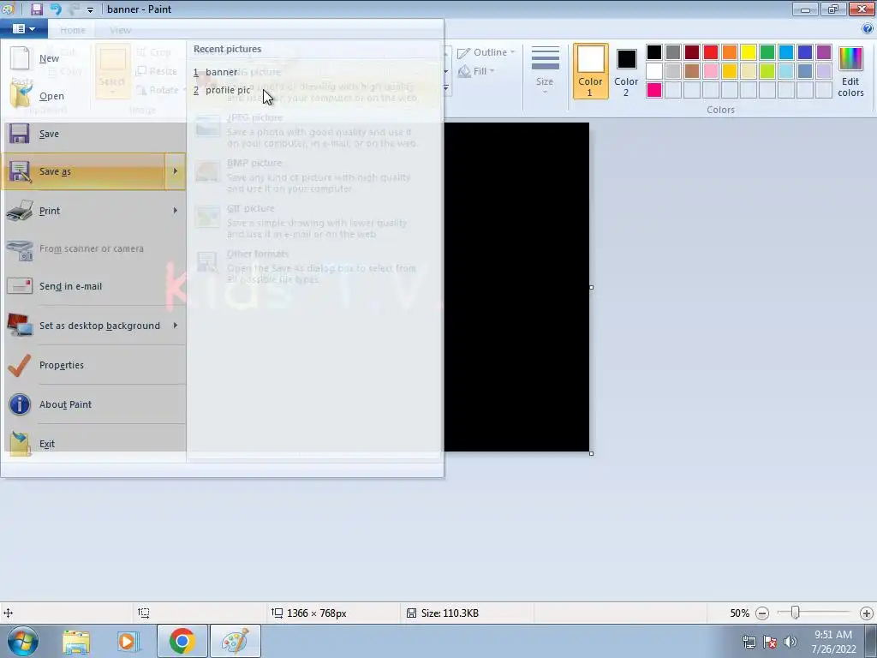
Task: Pick the green color swatch
Action: coord(767,52)
